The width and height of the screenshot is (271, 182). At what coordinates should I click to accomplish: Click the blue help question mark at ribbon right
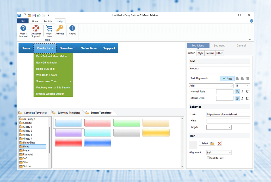point(251,21)
